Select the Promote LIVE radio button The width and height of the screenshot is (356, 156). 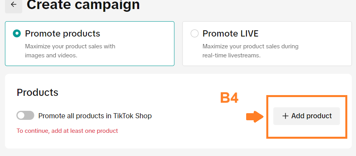(194, 34)
